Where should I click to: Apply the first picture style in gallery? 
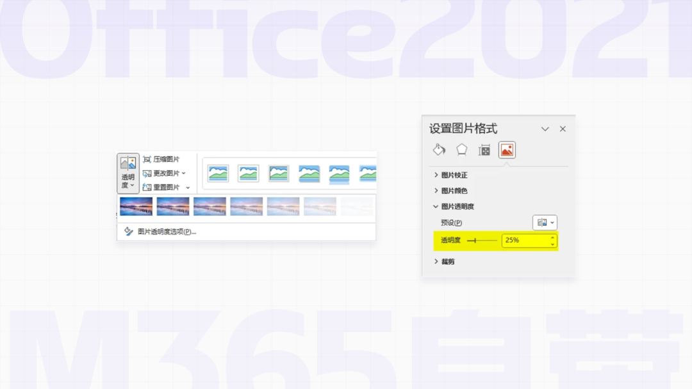click(218, 173)
